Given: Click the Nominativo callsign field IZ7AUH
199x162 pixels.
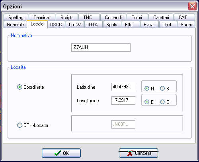Looking at the screenshot, I should coord(101,47).
